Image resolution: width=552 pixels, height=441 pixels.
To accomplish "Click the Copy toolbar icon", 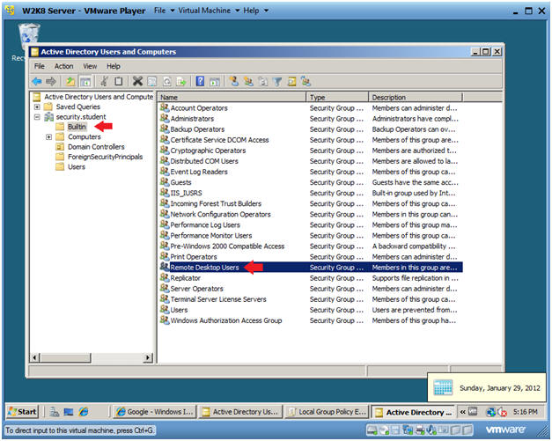I will (x=119, y=82).
